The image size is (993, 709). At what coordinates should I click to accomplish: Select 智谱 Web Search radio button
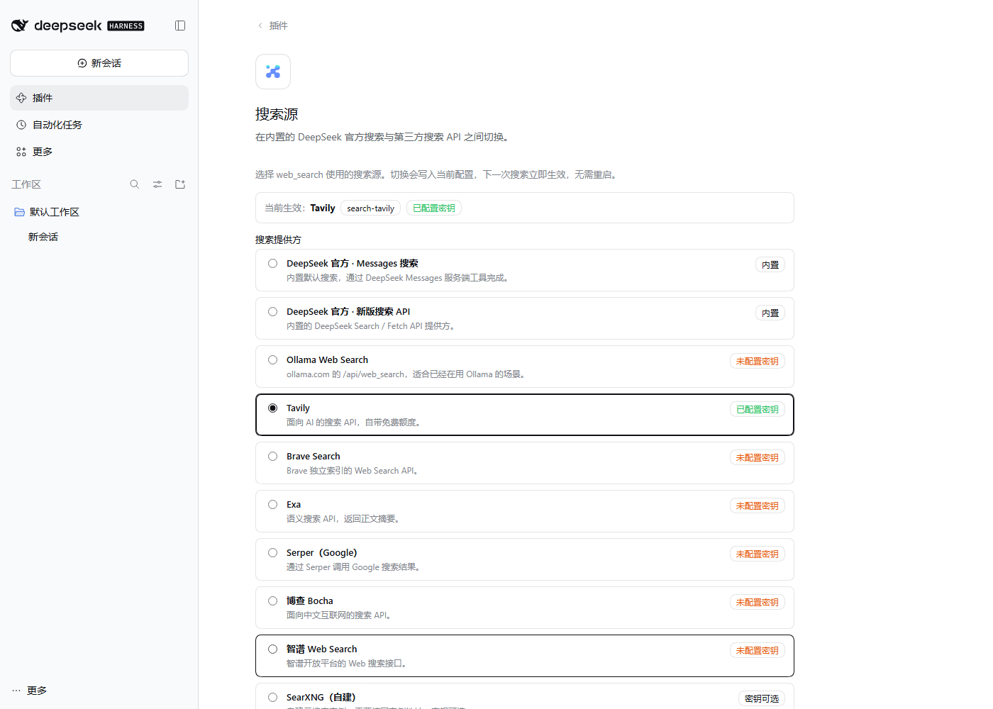click(272, 649)
